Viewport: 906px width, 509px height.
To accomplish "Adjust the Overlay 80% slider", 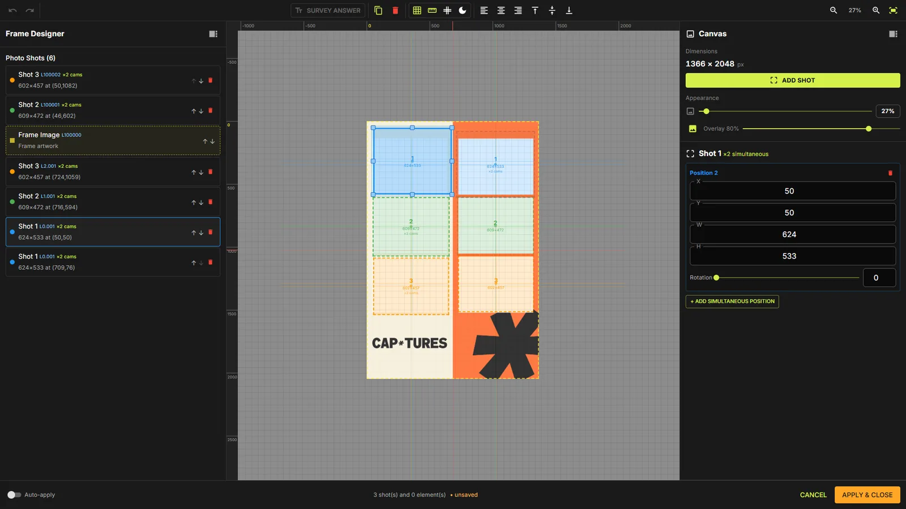I will pos(821,129).
